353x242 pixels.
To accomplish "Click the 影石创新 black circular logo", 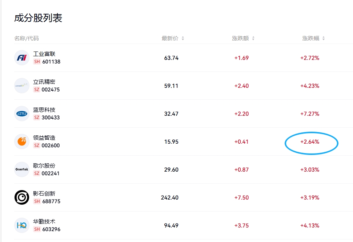I will [x=22, y=197].
